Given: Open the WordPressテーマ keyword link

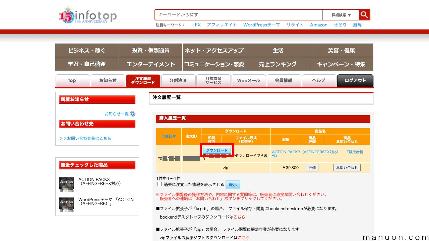Looking at the screenshot, I should point(262,25).
